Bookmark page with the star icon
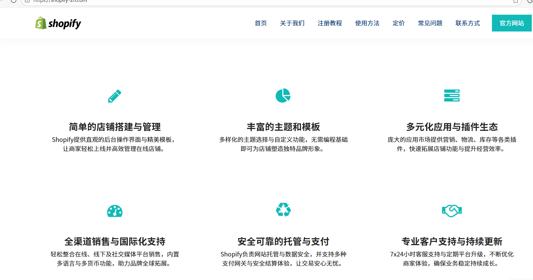533x280 pixels. coord(516,2)
